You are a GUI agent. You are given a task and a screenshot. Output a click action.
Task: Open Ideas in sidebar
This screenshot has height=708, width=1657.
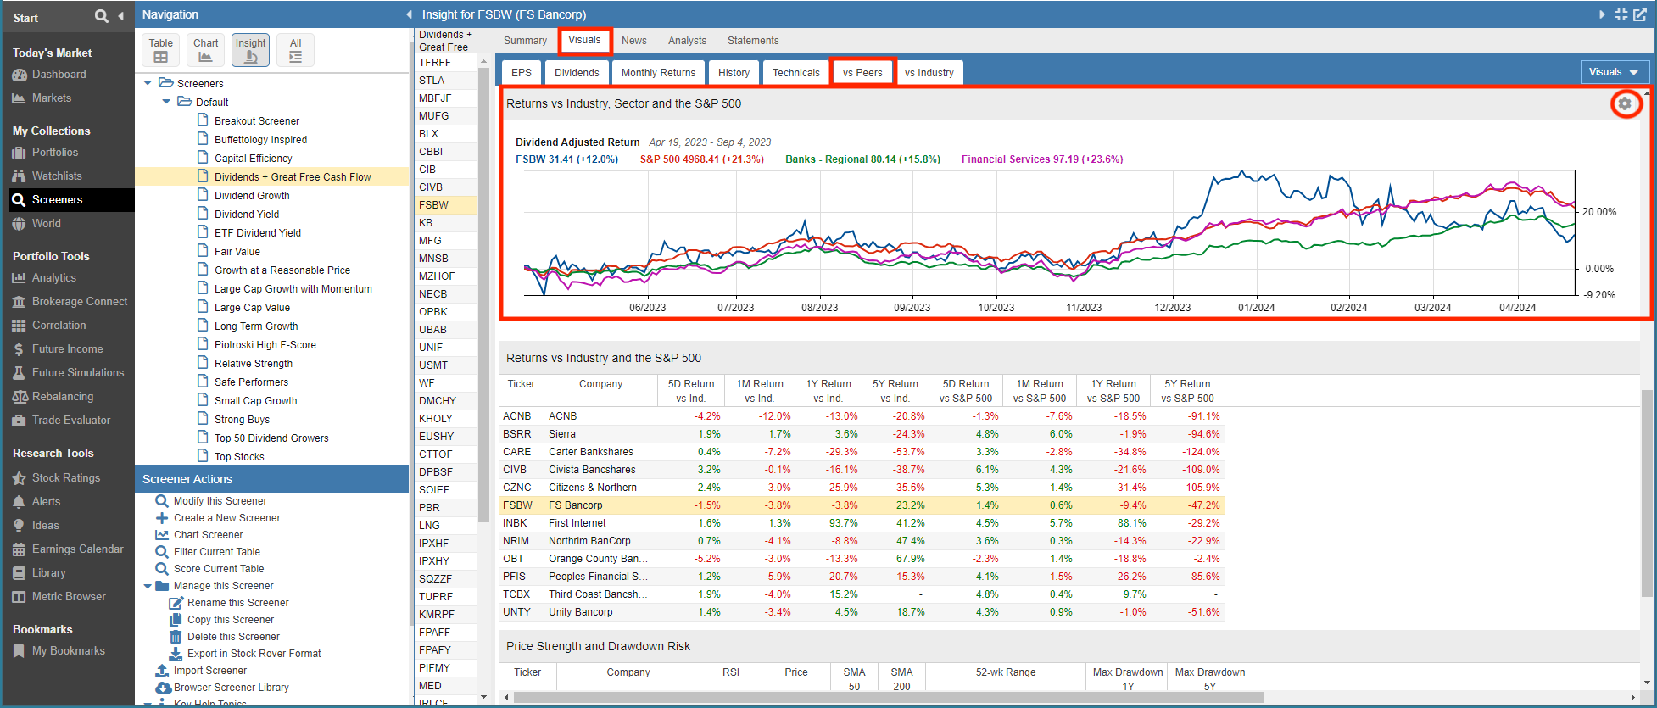[45, 526]
